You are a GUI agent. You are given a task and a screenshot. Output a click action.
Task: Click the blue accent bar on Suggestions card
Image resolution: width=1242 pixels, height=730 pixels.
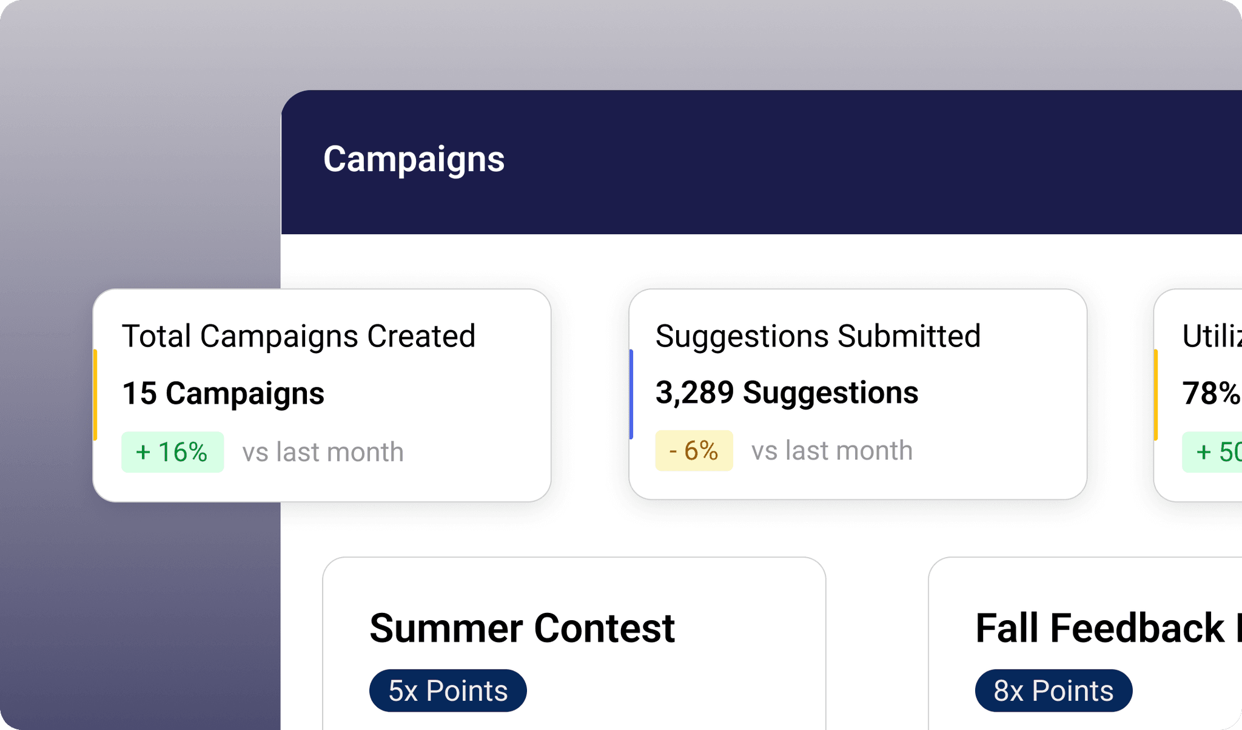click(632, 394)
